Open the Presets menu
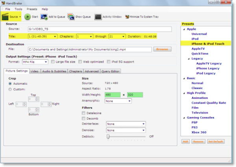This screenshot has height=167, width=236. pyautogui.click(x=32, y=9)
